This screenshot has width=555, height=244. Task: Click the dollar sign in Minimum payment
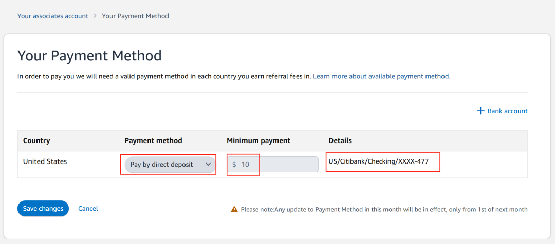click(x=234, y=164)
